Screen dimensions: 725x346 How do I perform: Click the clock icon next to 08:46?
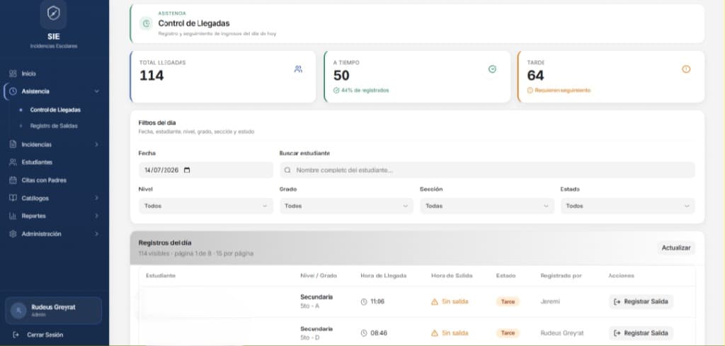364,333
